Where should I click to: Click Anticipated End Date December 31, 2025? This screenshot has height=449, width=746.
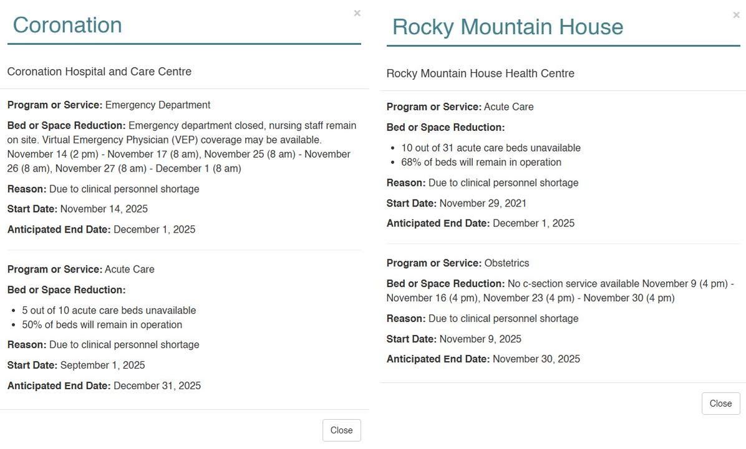(104, 386)
